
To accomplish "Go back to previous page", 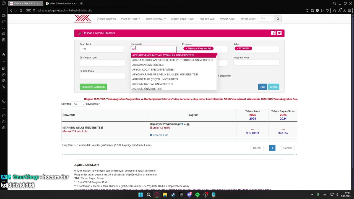I will pyautogui.click(x=11, y=11).
